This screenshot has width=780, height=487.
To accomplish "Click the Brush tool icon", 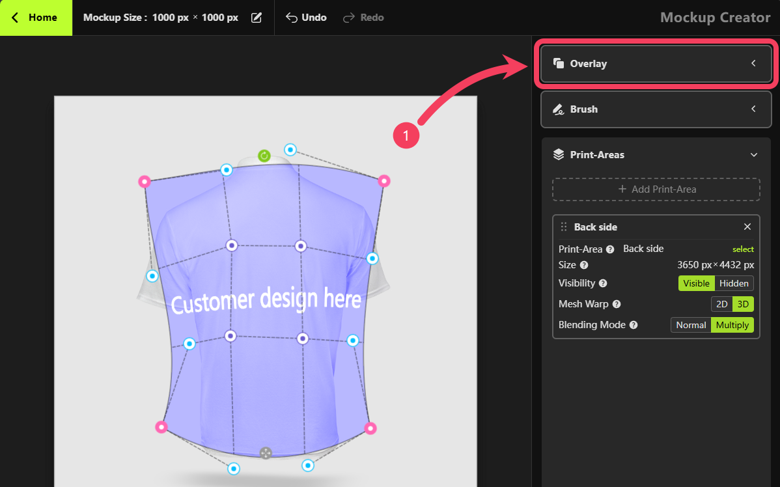I will [x=559, y=109].
